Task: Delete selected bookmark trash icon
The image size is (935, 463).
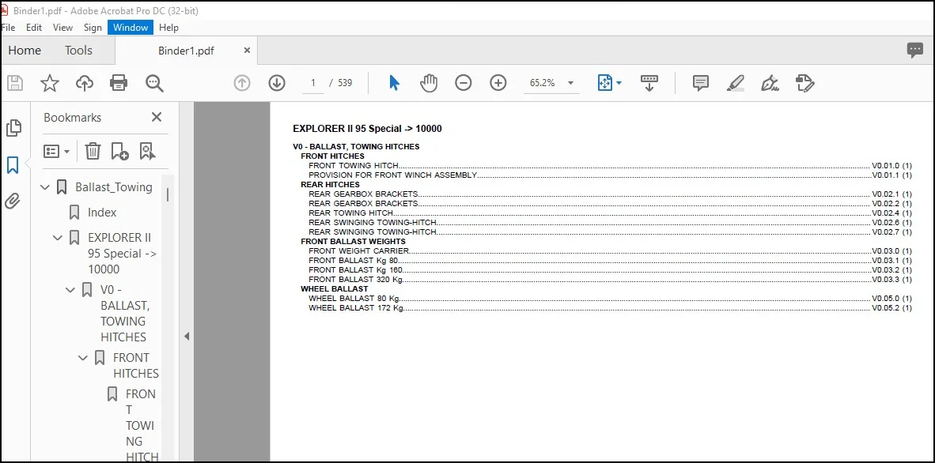Action: [93, 152]
